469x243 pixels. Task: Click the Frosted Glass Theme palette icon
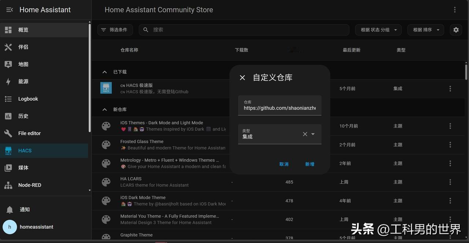(106, 145)
